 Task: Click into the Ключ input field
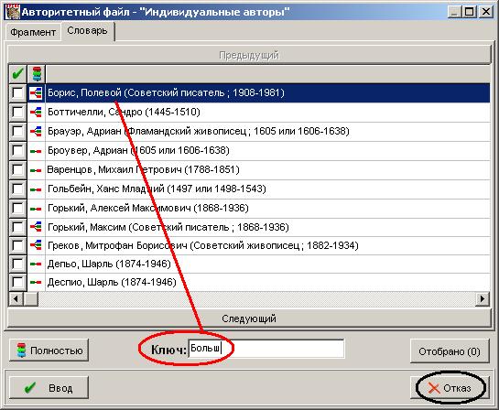pyautogui.click(x=266, y=349)
